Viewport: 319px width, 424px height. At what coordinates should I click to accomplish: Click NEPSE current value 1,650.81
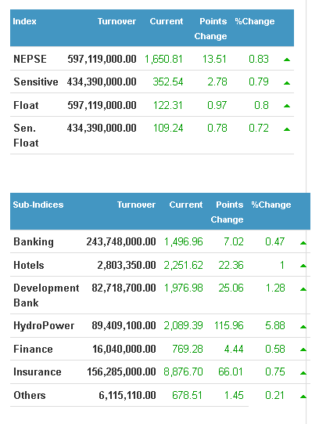coord(163,59)
